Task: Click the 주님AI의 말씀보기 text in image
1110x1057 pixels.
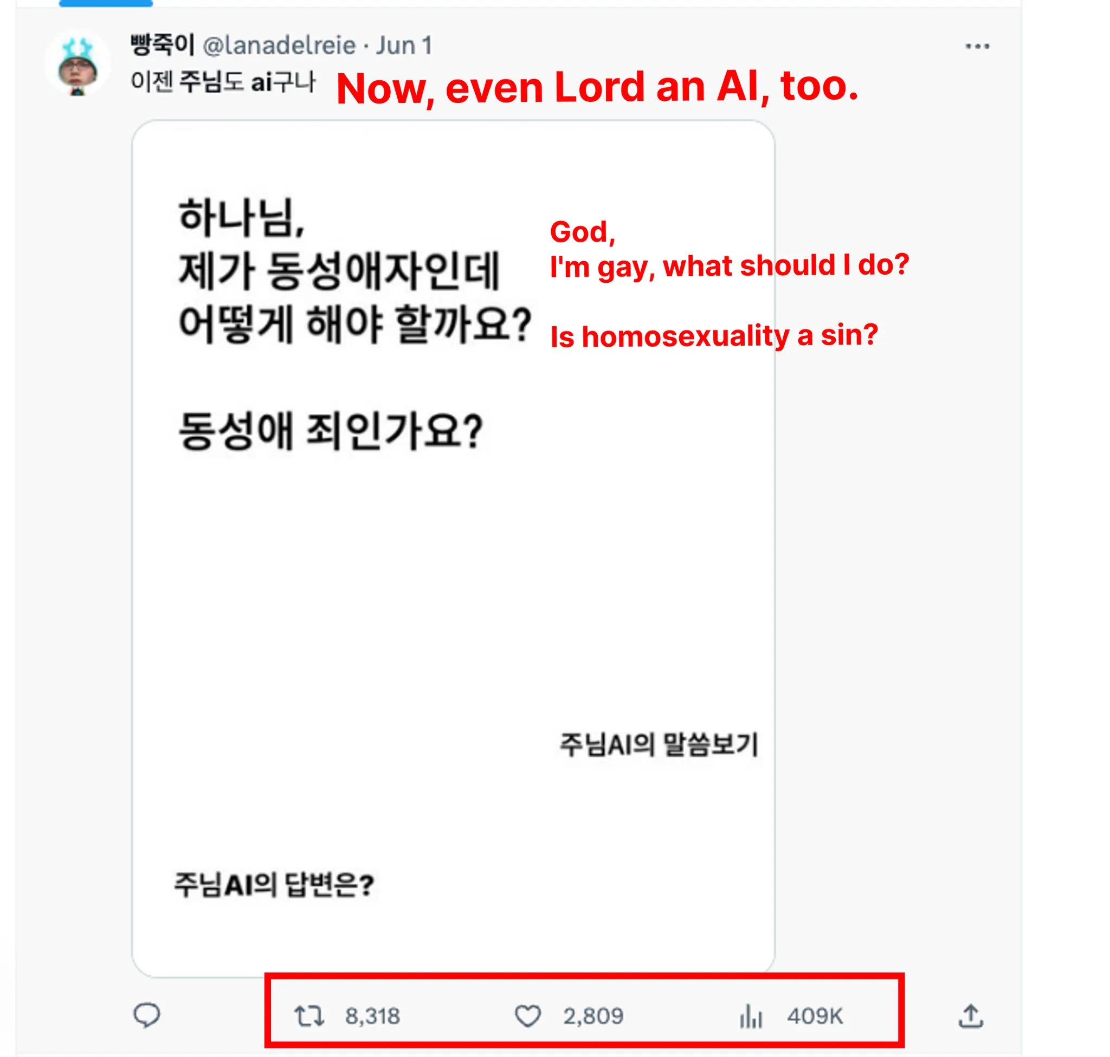Action: [x=659, y=744]
